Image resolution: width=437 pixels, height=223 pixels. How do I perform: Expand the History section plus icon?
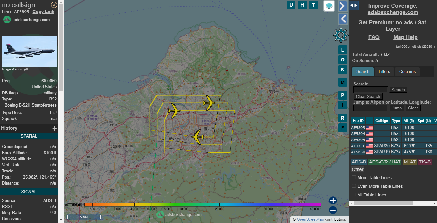tap(54, 128)
